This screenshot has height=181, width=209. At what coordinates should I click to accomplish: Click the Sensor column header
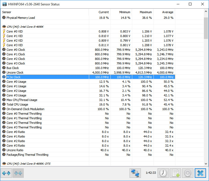click(45, 12)
